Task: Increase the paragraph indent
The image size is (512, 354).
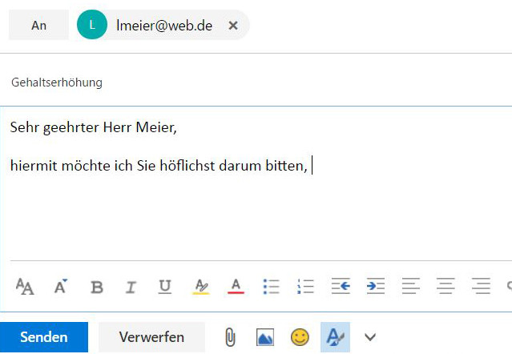Action: (x=376, y=286)
